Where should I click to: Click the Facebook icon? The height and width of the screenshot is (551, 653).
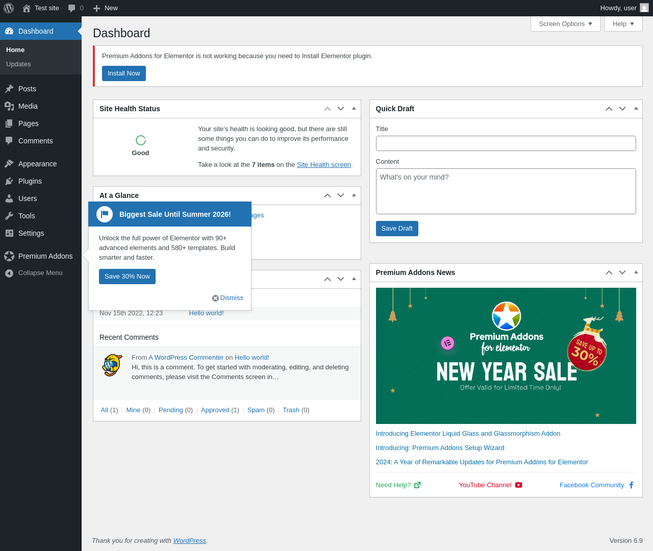pos(631,485)
